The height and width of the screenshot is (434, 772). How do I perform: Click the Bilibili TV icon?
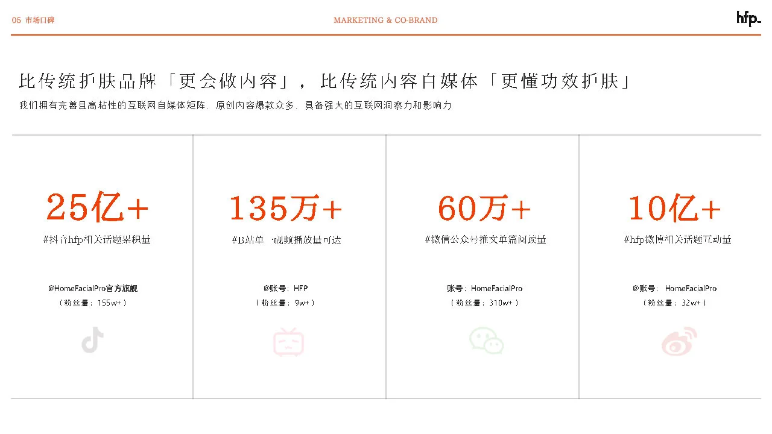click(289, 342)
